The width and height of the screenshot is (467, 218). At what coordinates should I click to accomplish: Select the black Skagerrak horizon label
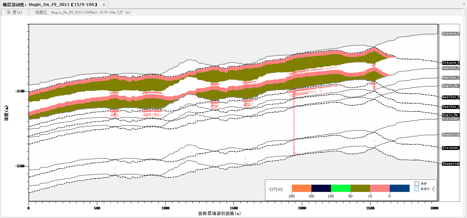coord(451,164)
